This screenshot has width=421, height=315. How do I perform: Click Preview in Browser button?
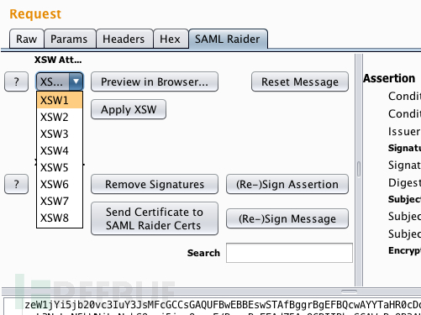pos(155,81)
